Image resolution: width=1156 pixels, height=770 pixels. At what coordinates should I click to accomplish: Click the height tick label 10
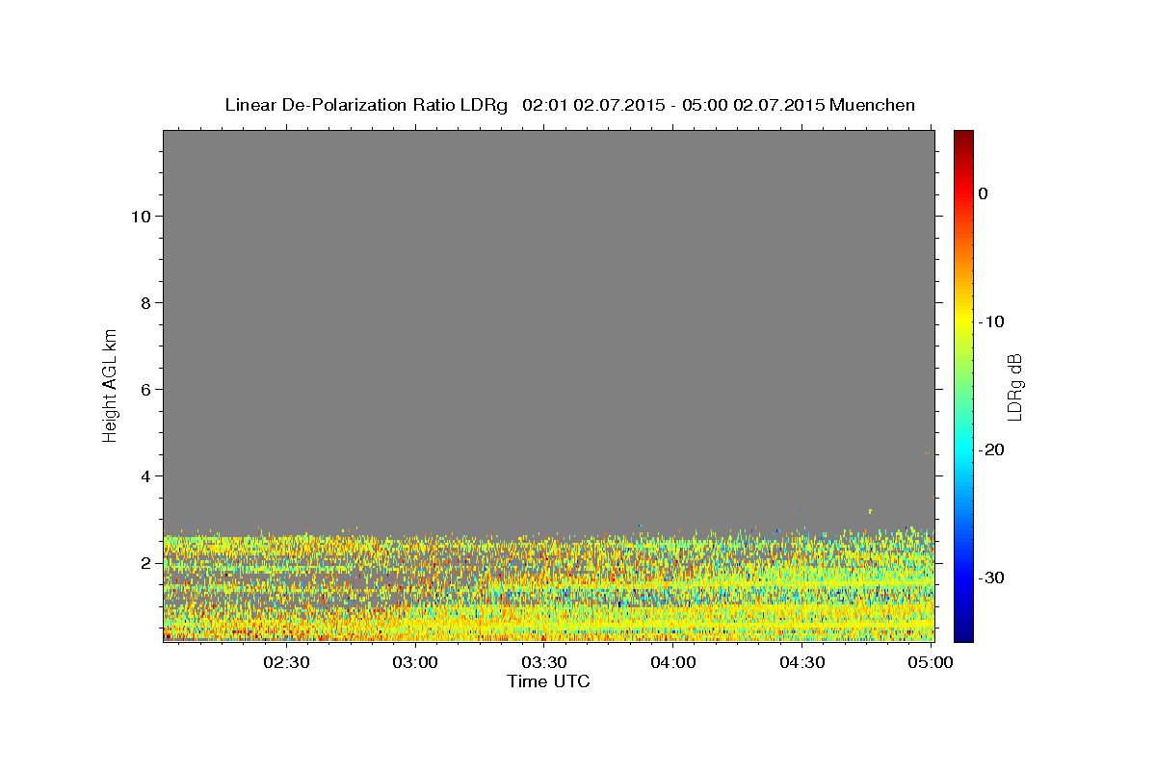coord(141,216)
